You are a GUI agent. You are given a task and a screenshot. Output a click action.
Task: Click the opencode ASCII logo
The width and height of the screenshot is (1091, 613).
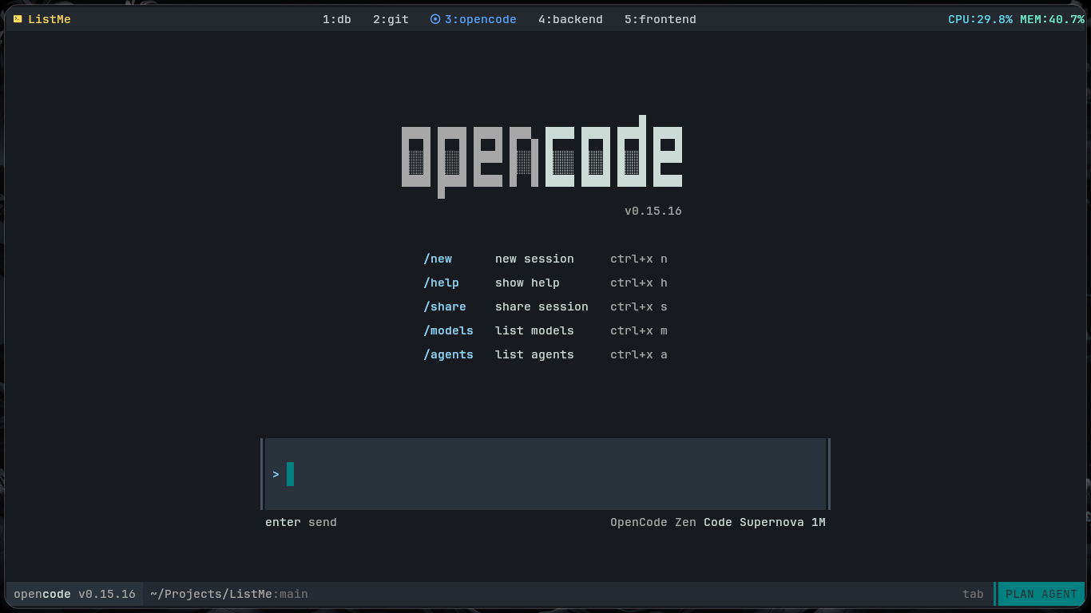tap(542, 157)
